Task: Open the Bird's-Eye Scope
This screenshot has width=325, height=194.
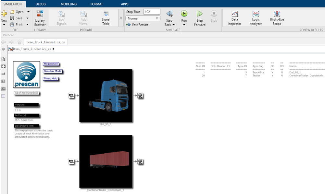Action: click(x=276, y=17)
